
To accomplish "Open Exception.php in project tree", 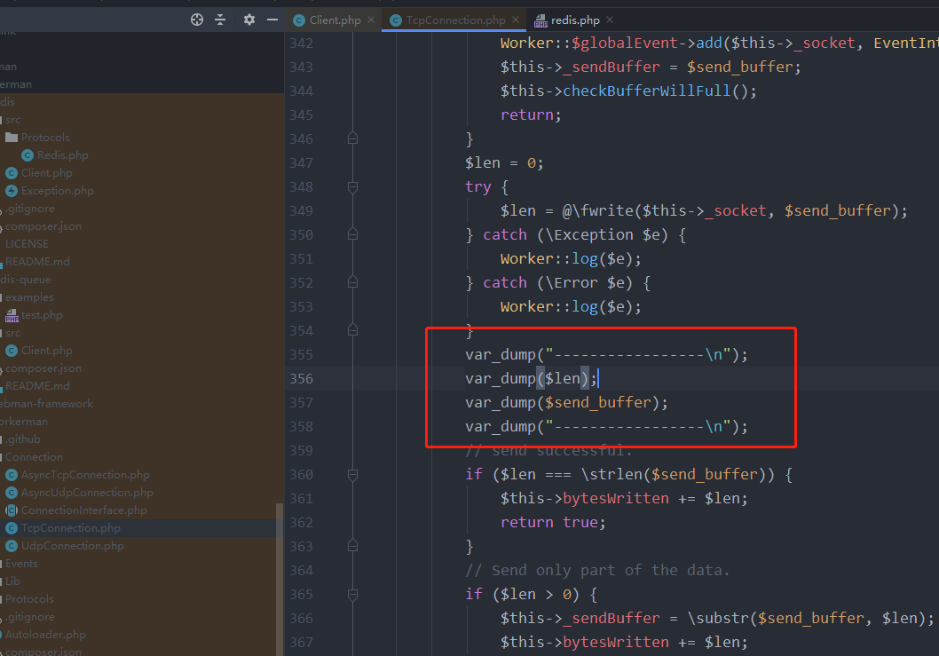I will 57,191.
